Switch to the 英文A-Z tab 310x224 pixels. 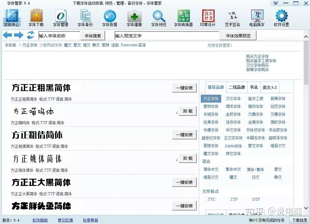point(270,87)
